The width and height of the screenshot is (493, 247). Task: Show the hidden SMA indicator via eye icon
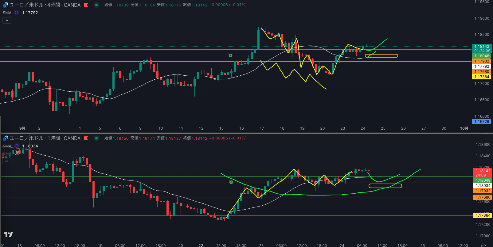coord(17,153)
